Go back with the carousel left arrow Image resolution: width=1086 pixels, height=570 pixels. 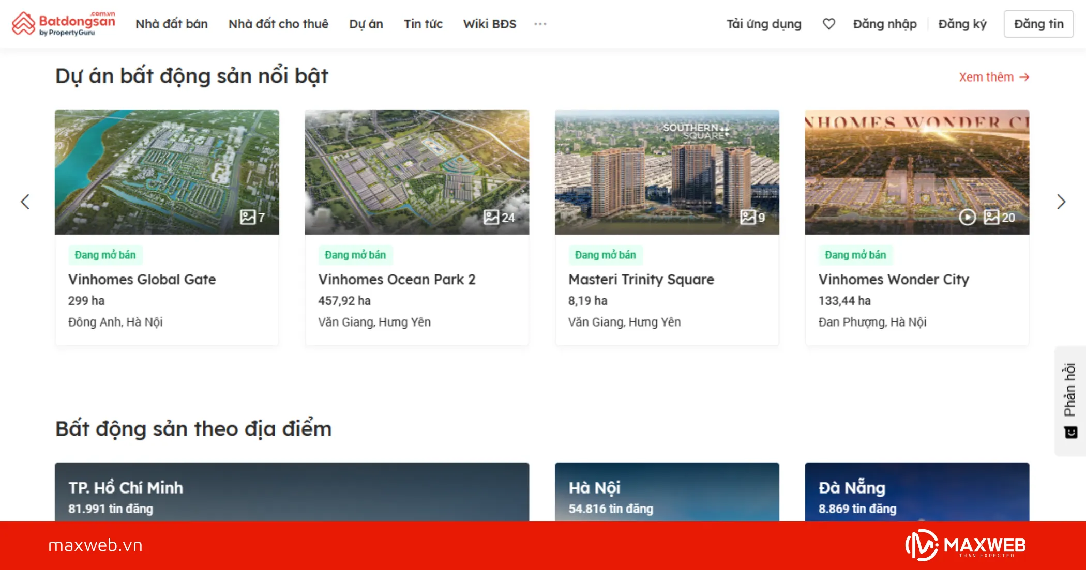pyautogui.click(x=25, y=202)
